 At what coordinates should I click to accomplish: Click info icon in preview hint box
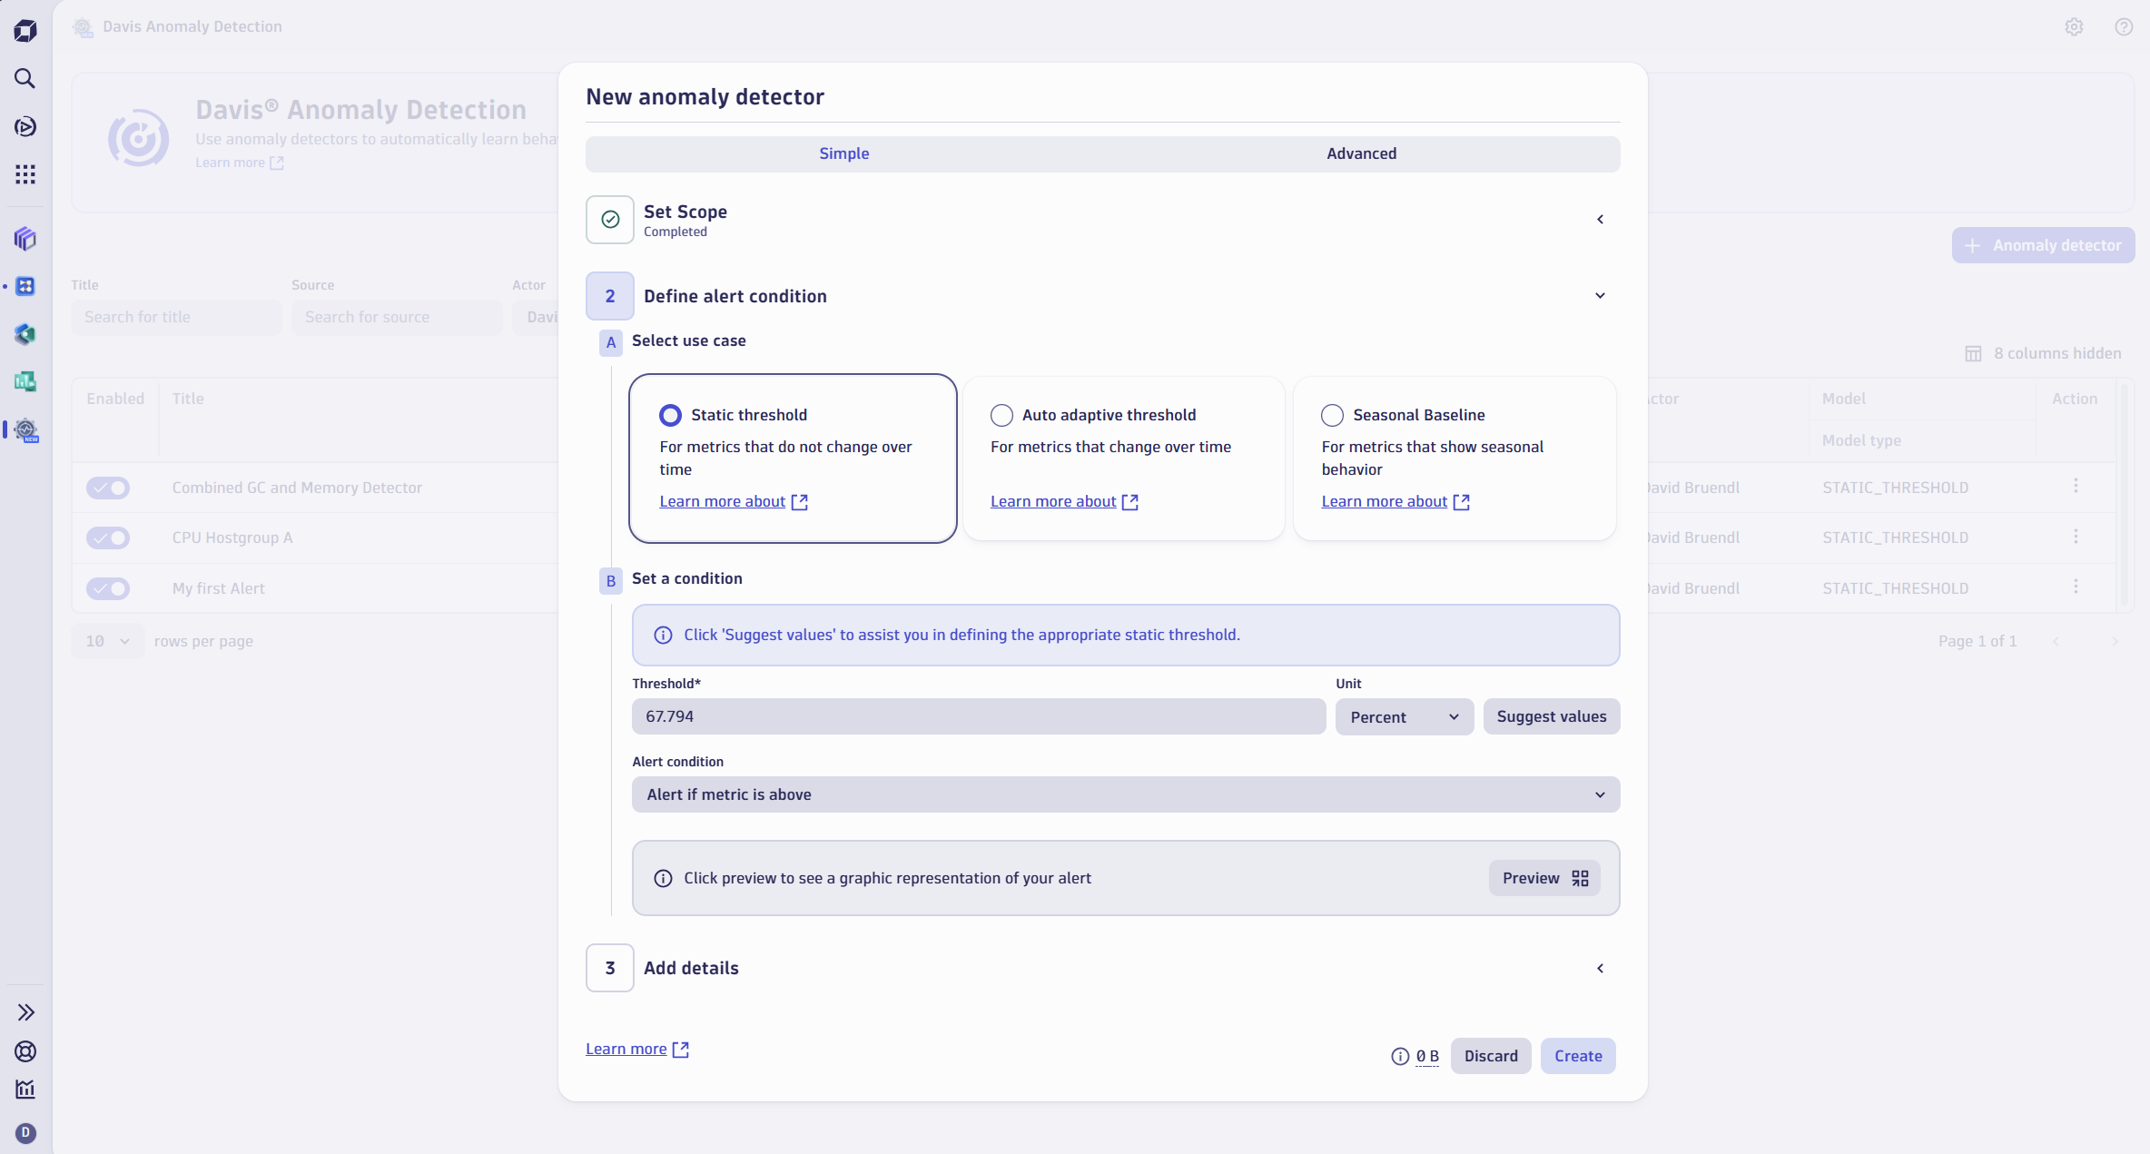[664, 878]
